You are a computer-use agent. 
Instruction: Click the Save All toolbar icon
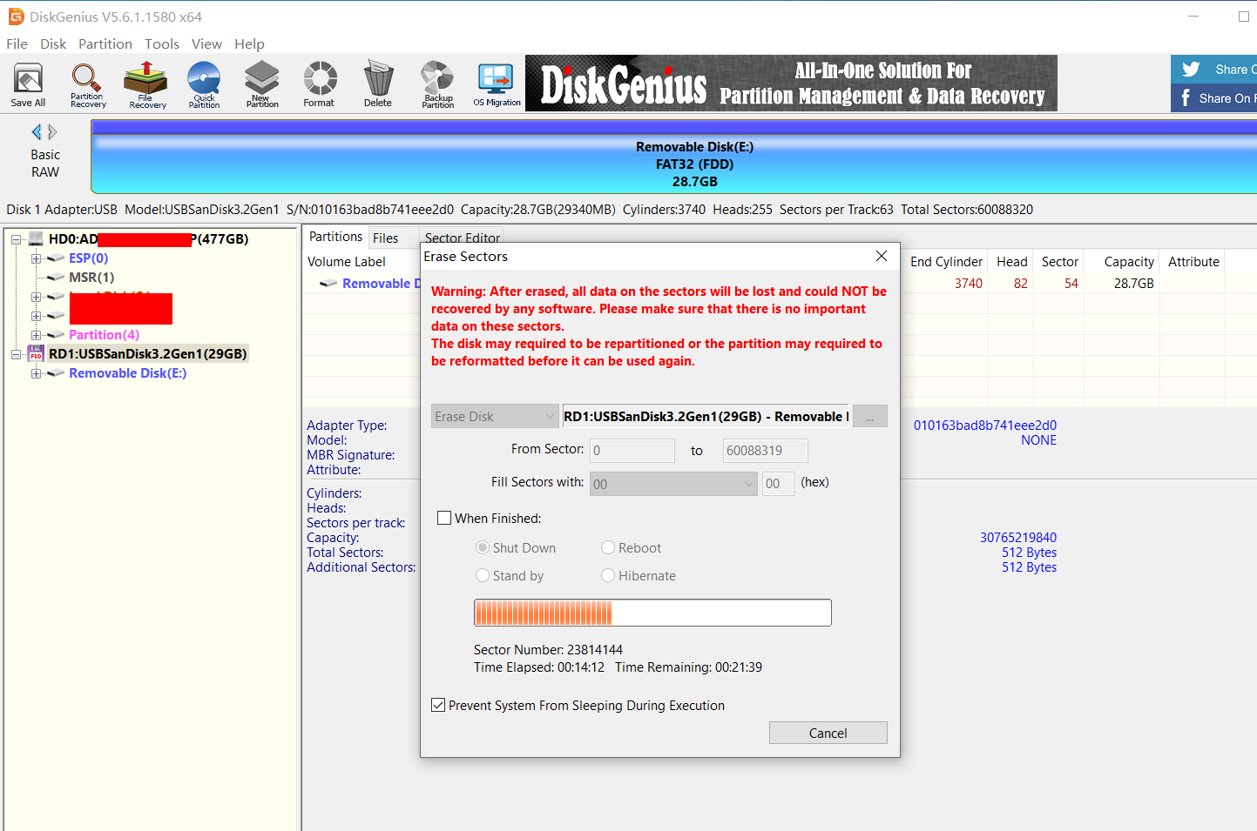28,84
